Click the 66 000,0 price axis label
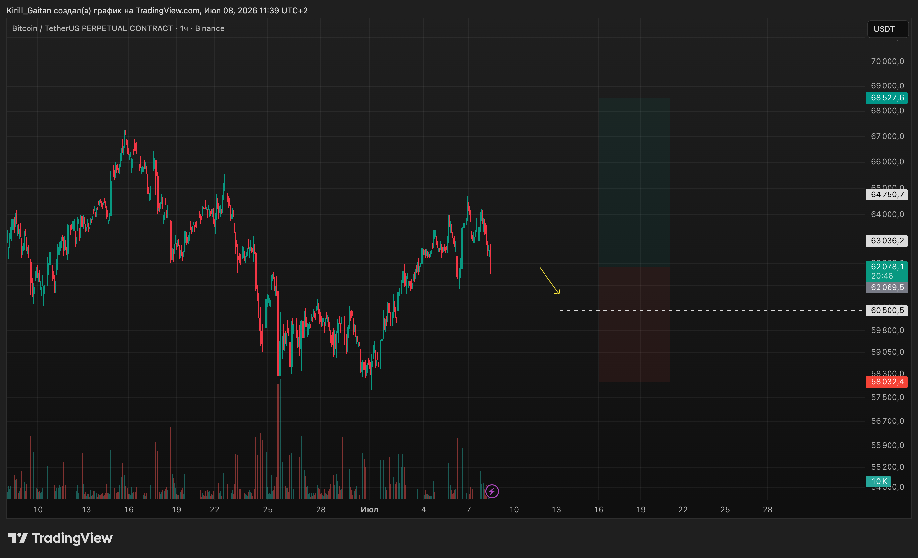The height and width of the screenshot is (558, 918). 888,162
